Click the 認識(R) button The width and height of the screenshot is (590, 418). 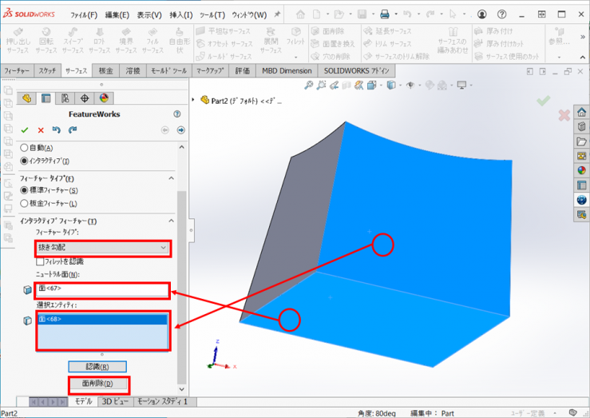point(97,366)
